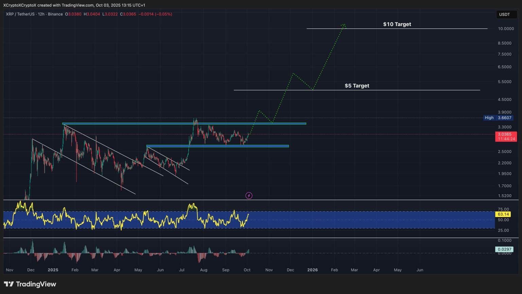
Task: Click the 10.0000 level on price scale
Action: (506, 28)
